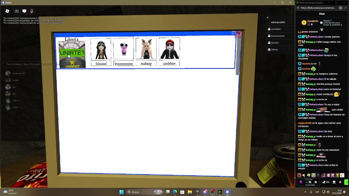Viewport: 349px width, 196px height.
Task: Toggle the muted Roblox voice microphone icon
Action: 32,11
